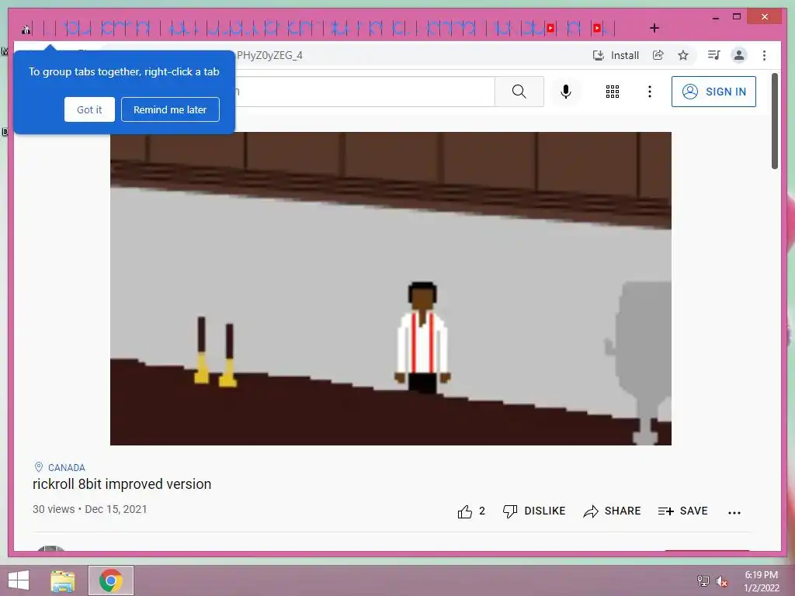The image size is (795, 596).
Task: Click SIGN IN button on YouTube
Action: click(x=713, y=92)
